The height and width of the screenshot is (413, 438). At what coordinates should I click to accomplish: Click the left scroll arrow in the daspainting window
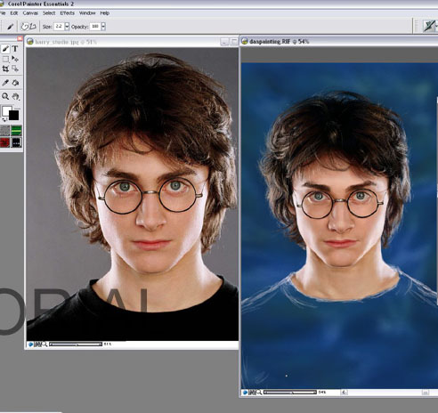pos(344,393)
